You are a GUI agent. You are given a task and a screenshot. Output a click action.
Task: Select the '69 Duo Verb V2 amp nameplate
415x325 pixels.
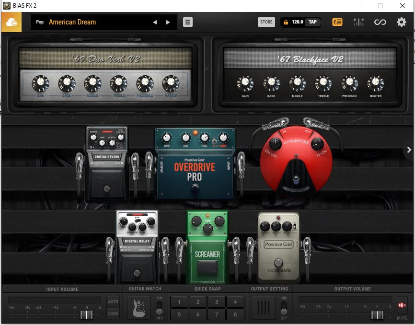(106, 59)
